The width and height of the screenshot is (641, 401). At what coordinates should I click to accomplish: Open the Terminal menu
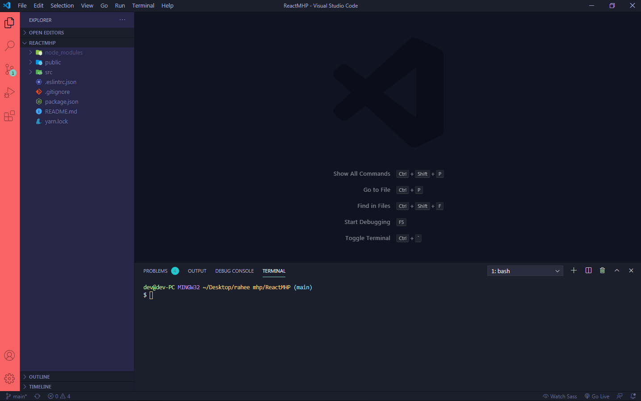[x=143, y=5]
